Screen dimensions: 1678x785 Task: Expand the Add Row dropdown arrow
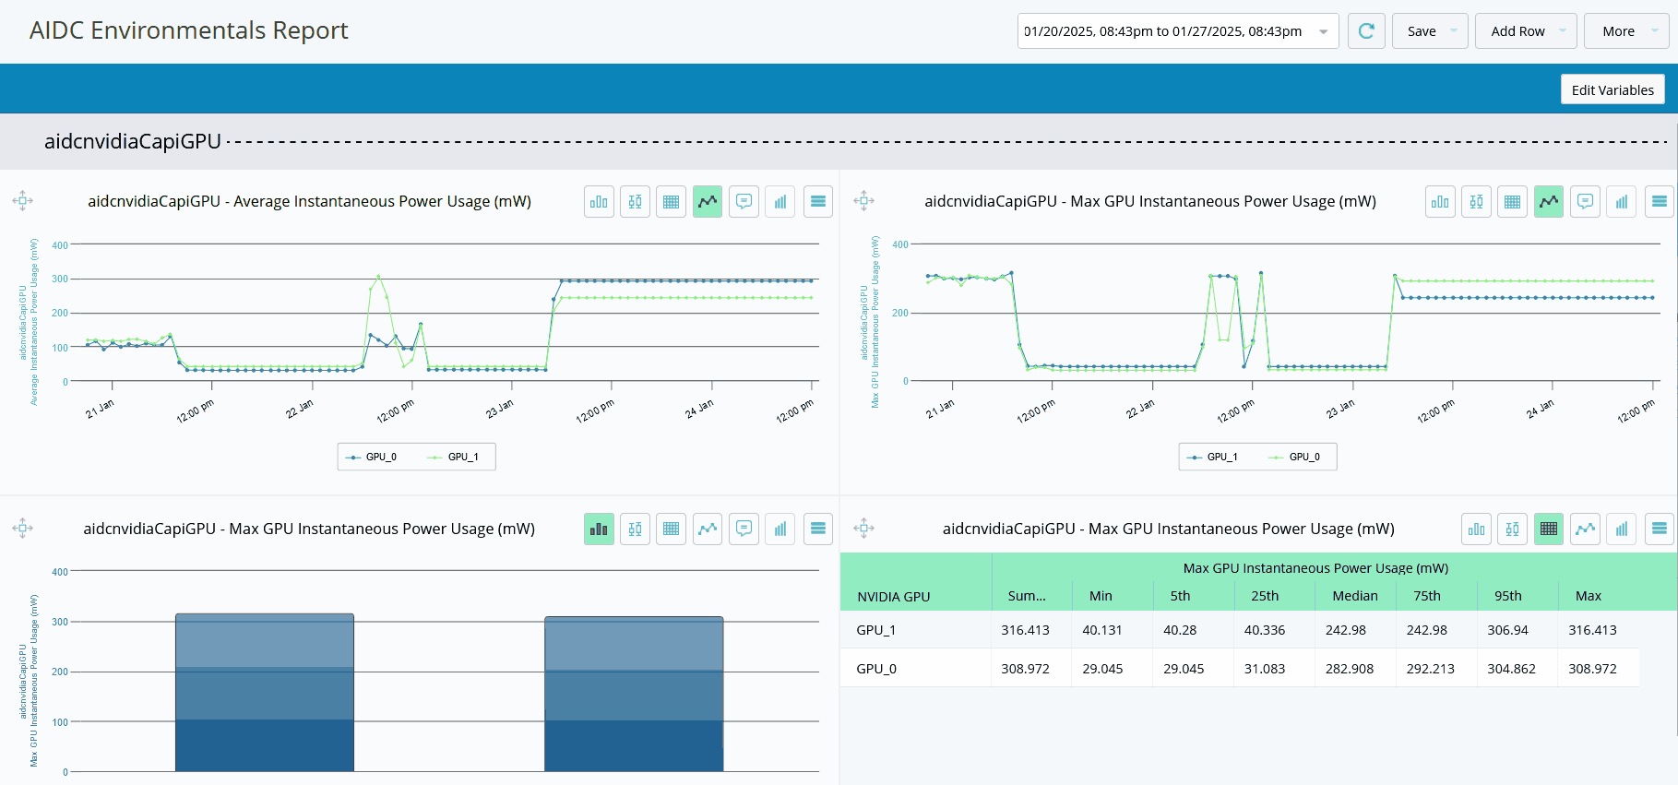[1563, 31]
